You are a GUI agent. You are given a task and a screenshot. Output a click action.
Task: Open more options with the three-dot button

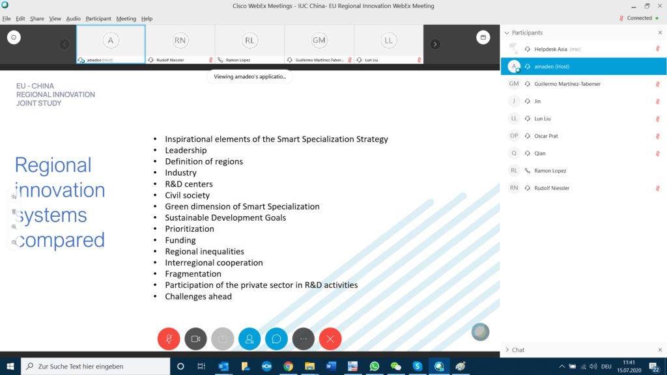click(x=304, y=339)
